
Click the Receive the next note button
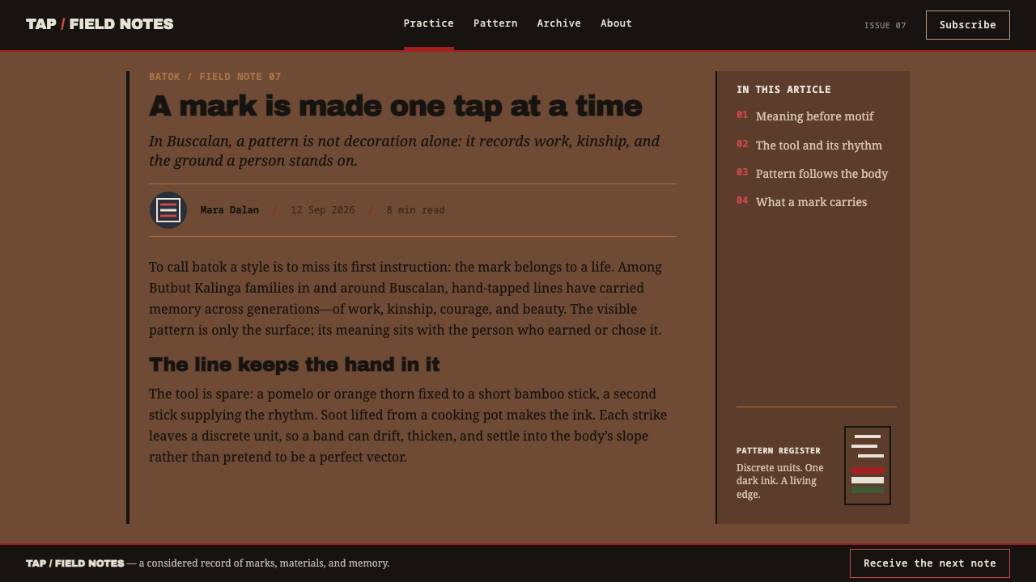coord(930,563)
